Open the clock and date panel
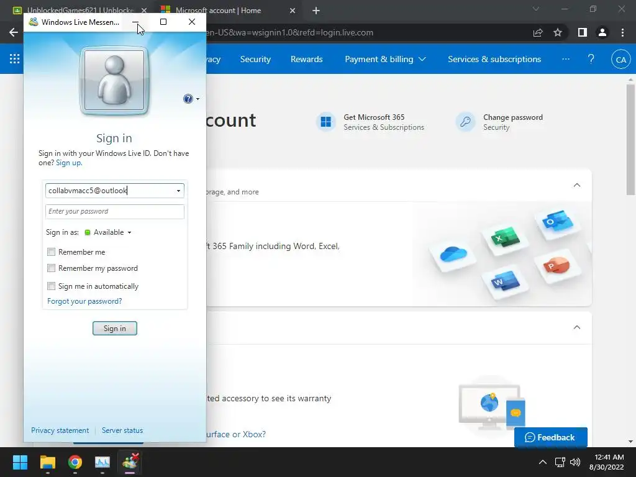 (x=606, y=462)
